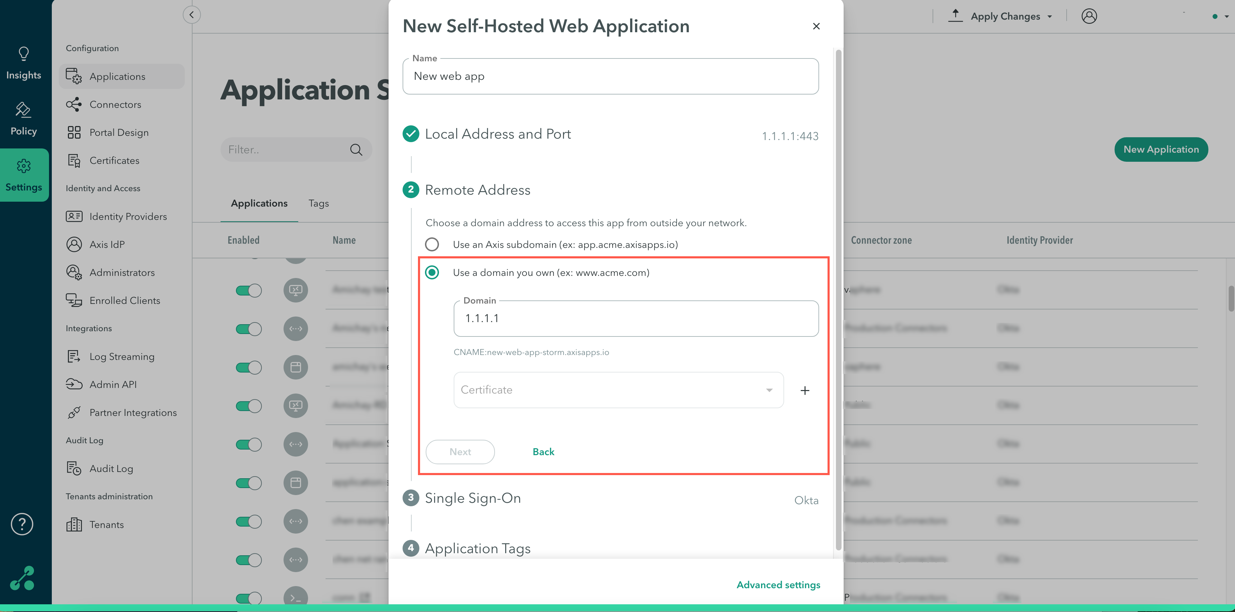The height and width of the screenshot is (612, 1235).
Task: Switch to the Tags tab
Action: 319,203
